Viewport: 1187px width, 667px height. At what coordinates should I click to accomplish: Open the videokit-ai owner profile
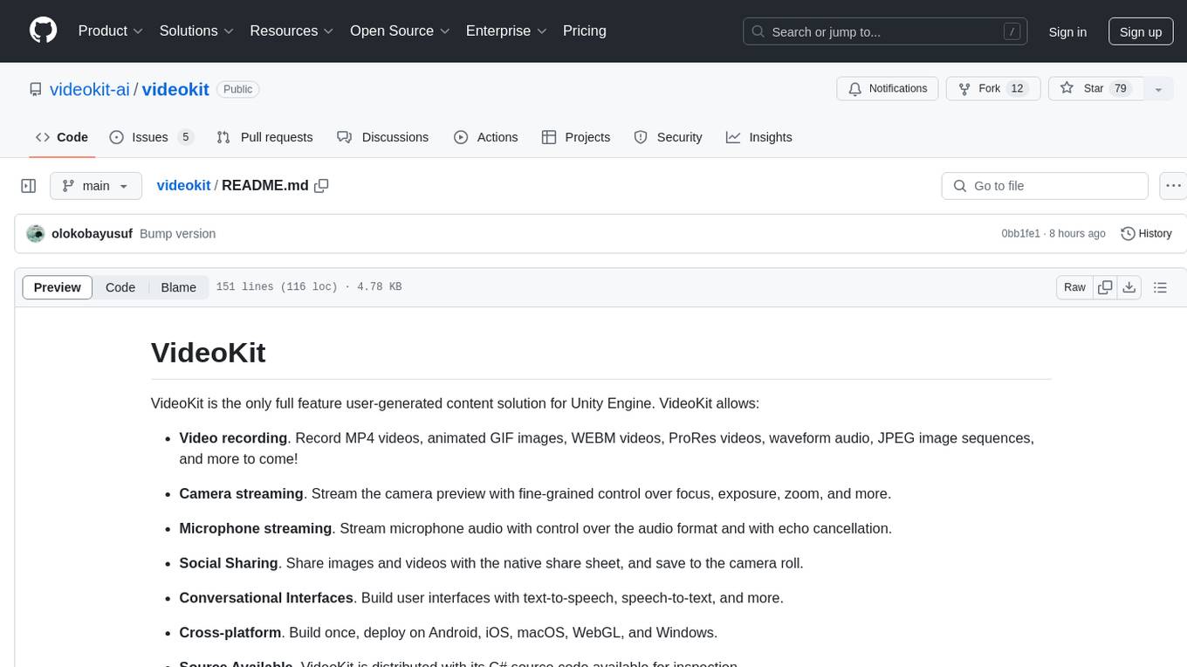click(x=90, y=89)
